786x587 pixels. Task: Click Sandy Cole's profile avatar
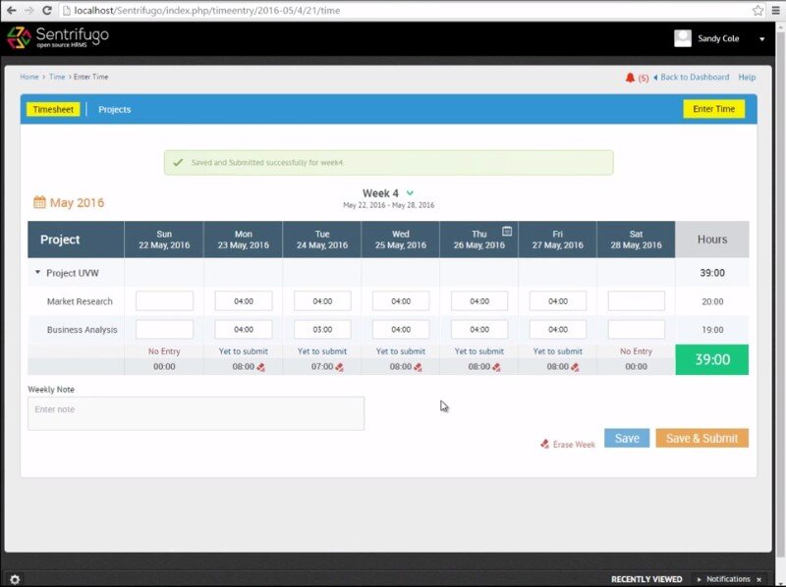683,38
